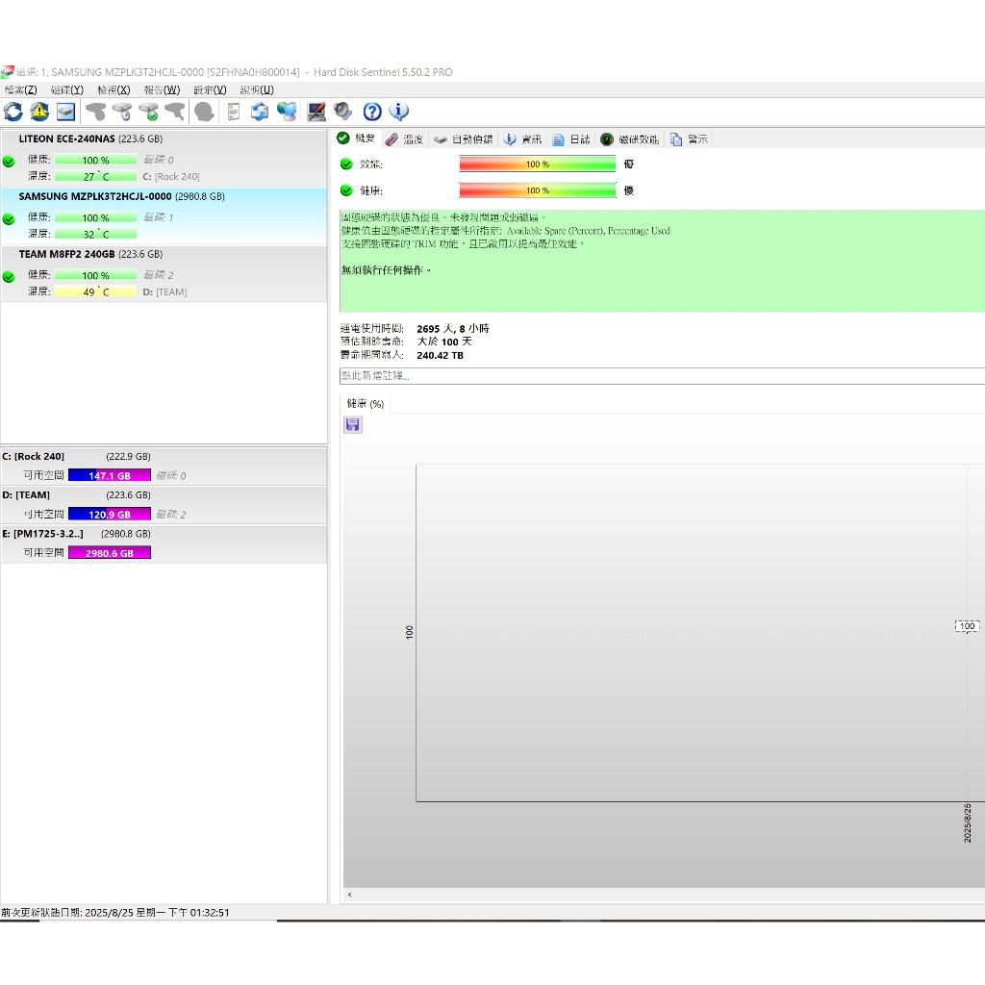
Task: Click the document report toolbar icon
Action: tap(234, 112)
